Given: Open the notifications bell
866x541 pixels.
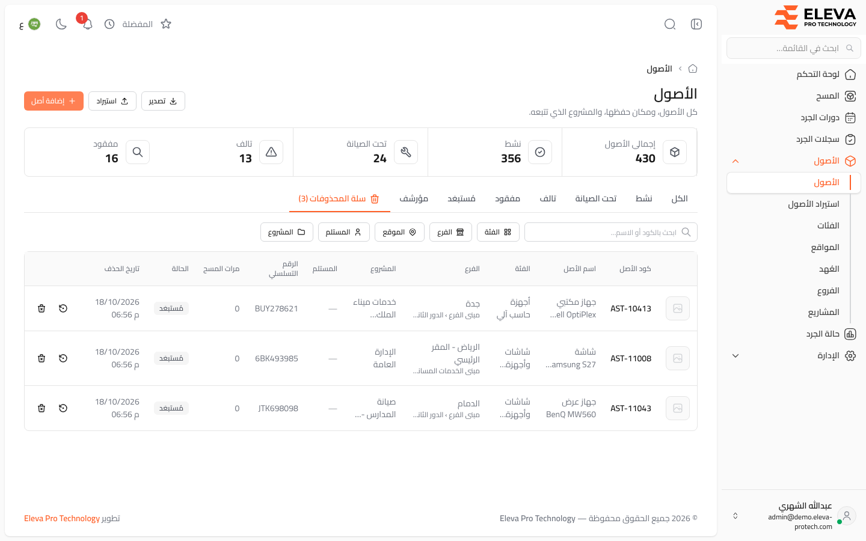Looking at the screenshot, I should point(87,24).
